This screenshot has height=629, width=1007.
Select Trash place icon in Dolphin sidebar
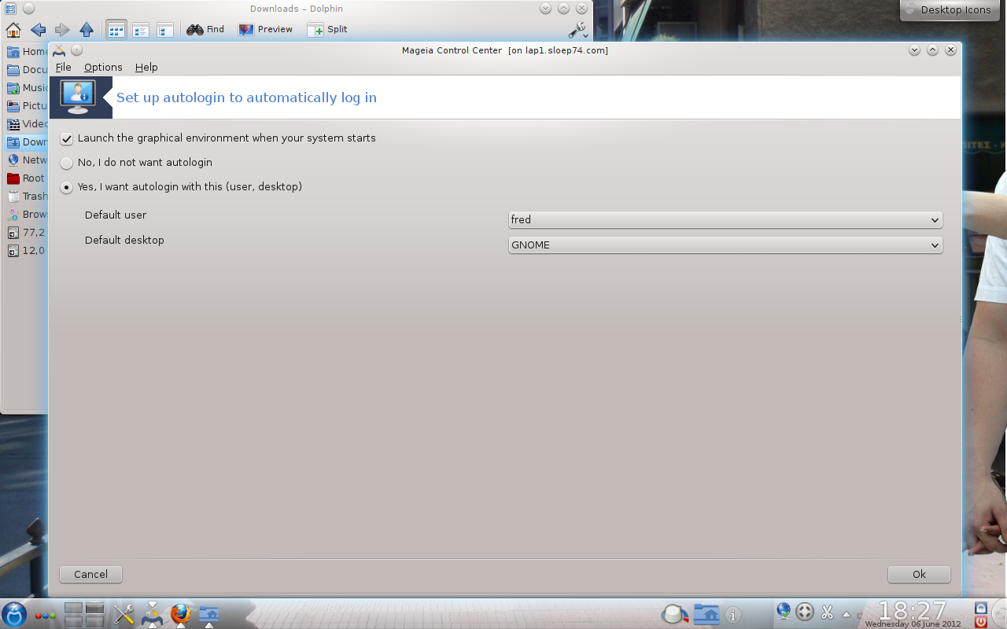tap(13, 197)
